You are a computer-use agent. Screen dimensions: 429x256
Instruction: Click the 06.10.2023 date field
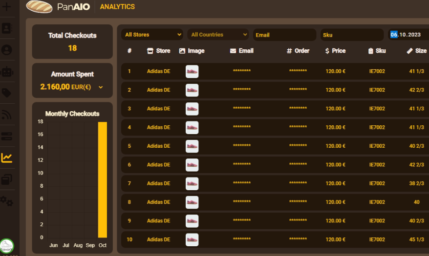[408, 35]
